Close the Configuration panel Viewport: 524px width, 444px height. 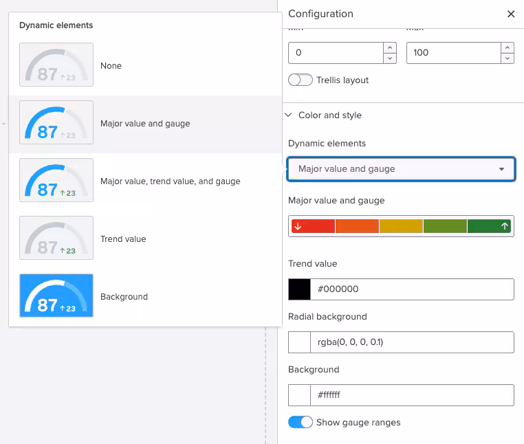coord(511,14)
